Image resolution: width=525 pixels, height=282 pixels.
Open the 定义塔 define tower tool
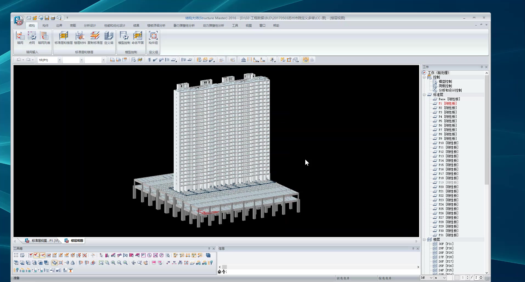click(109, 38)
